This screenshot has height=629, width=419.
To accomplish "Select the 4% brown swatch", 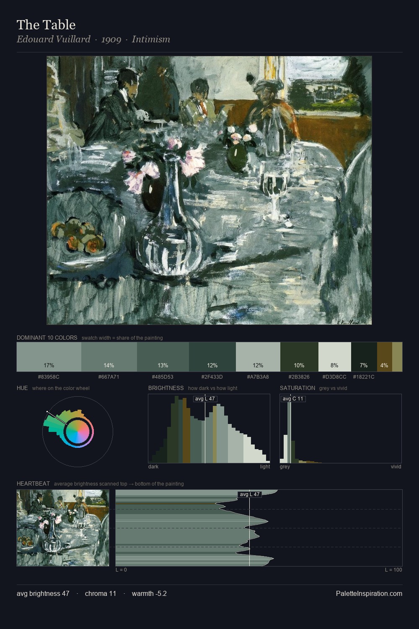I will [384, 357].
